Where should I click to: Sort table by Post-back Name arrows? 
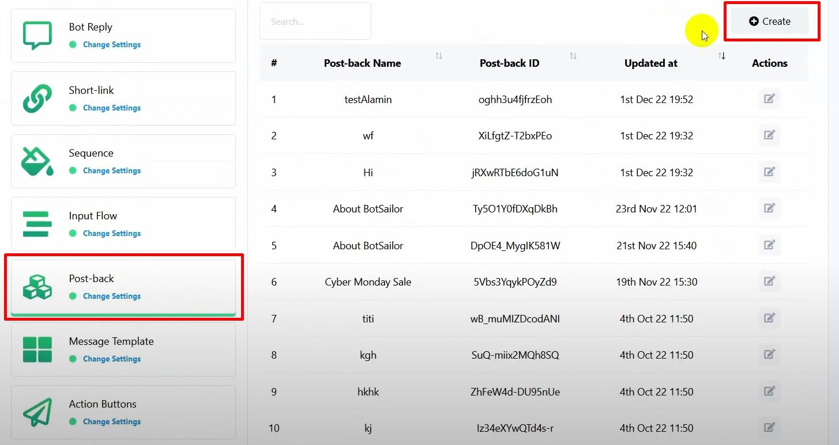pos(439,56)
